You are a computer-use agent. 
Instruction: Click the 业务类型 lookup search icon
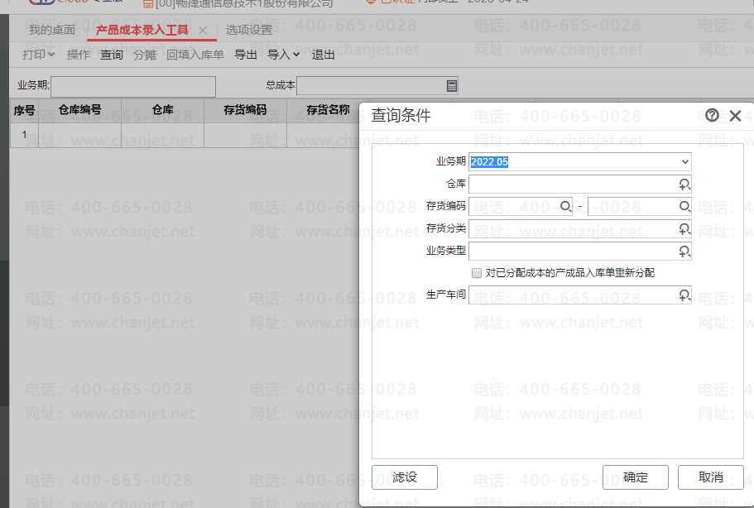tap(684, 251)
